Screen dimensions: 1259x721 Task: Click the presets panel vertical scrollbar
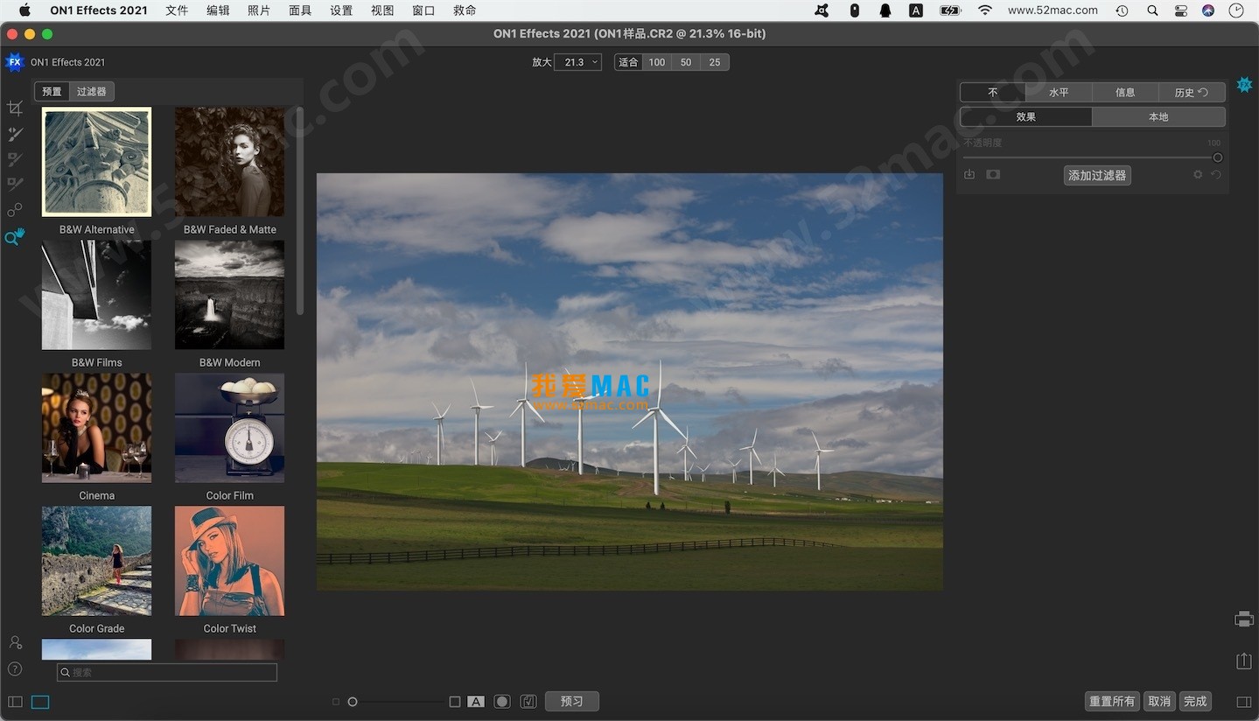pyautogui.click(x=300, y=211)
